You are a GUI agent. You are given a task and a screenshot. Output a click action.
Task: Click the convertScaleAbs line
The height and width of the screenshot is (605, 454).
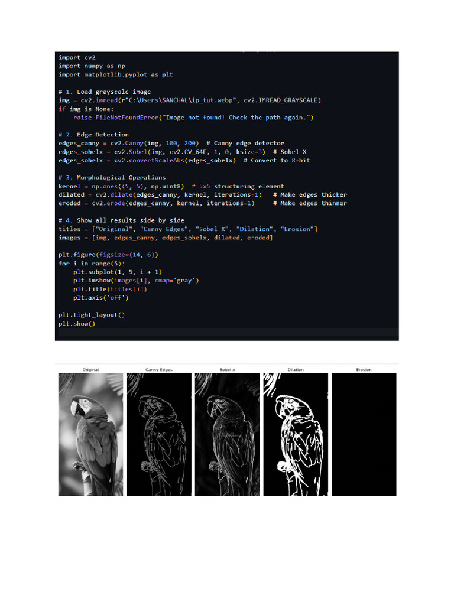point(184,161)
